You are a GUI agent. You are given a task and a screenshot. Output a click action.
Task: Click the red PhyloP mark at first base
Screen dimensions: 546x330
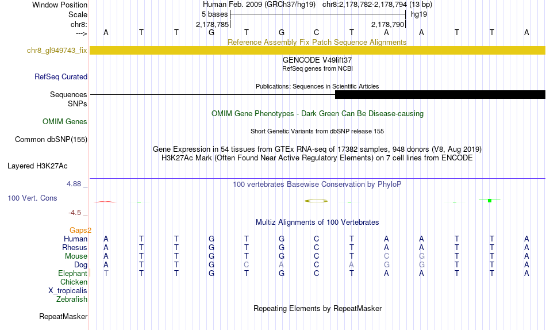pos(105,202)
